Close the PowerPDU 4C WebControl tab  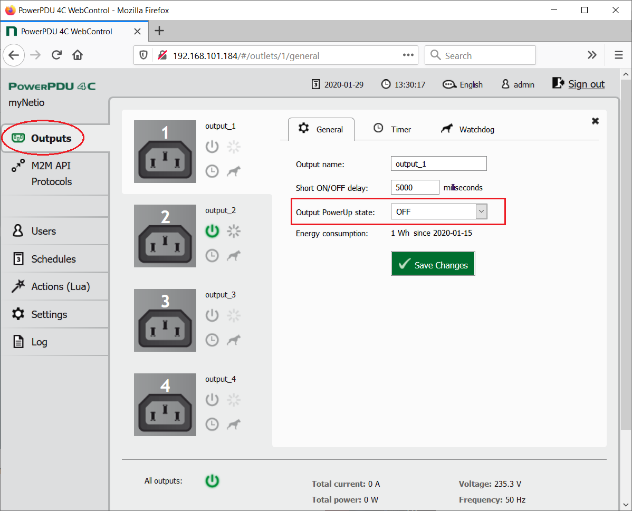point(138,32)
